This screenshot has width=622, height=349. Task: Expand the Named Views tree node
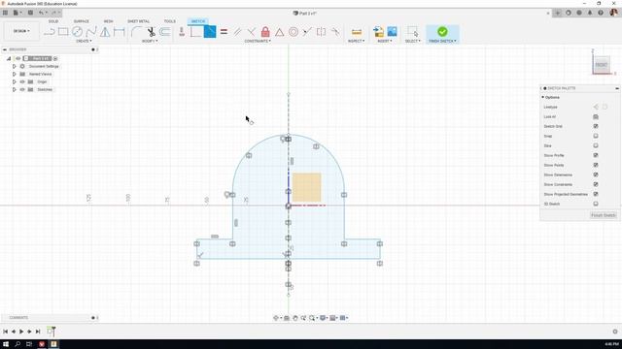[15, 74]
